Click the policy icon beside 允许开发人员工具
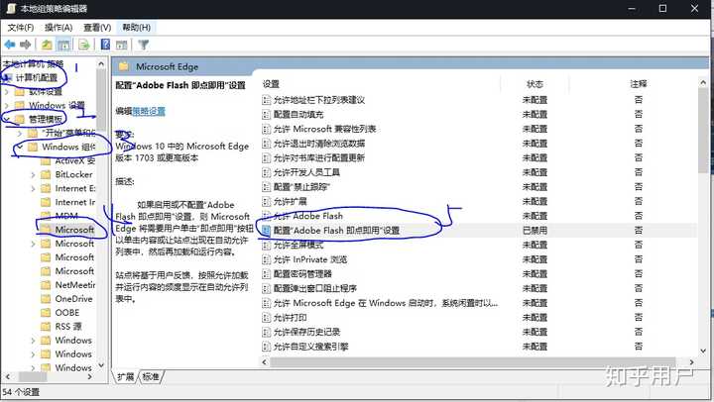714x402 pixels. pyautogui.click(x=267, y=172)
